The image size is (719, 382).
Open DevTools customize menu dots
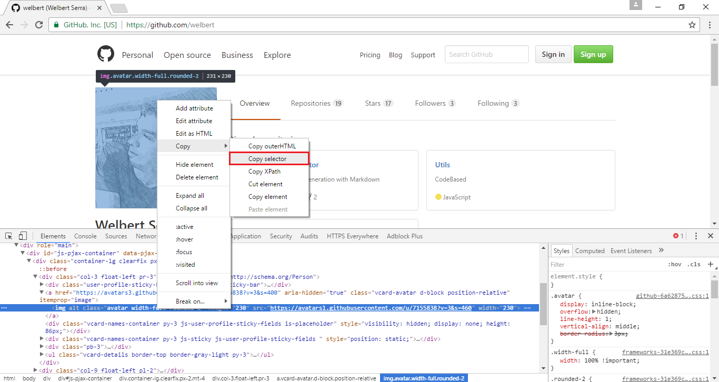click(x=696, y=236)
